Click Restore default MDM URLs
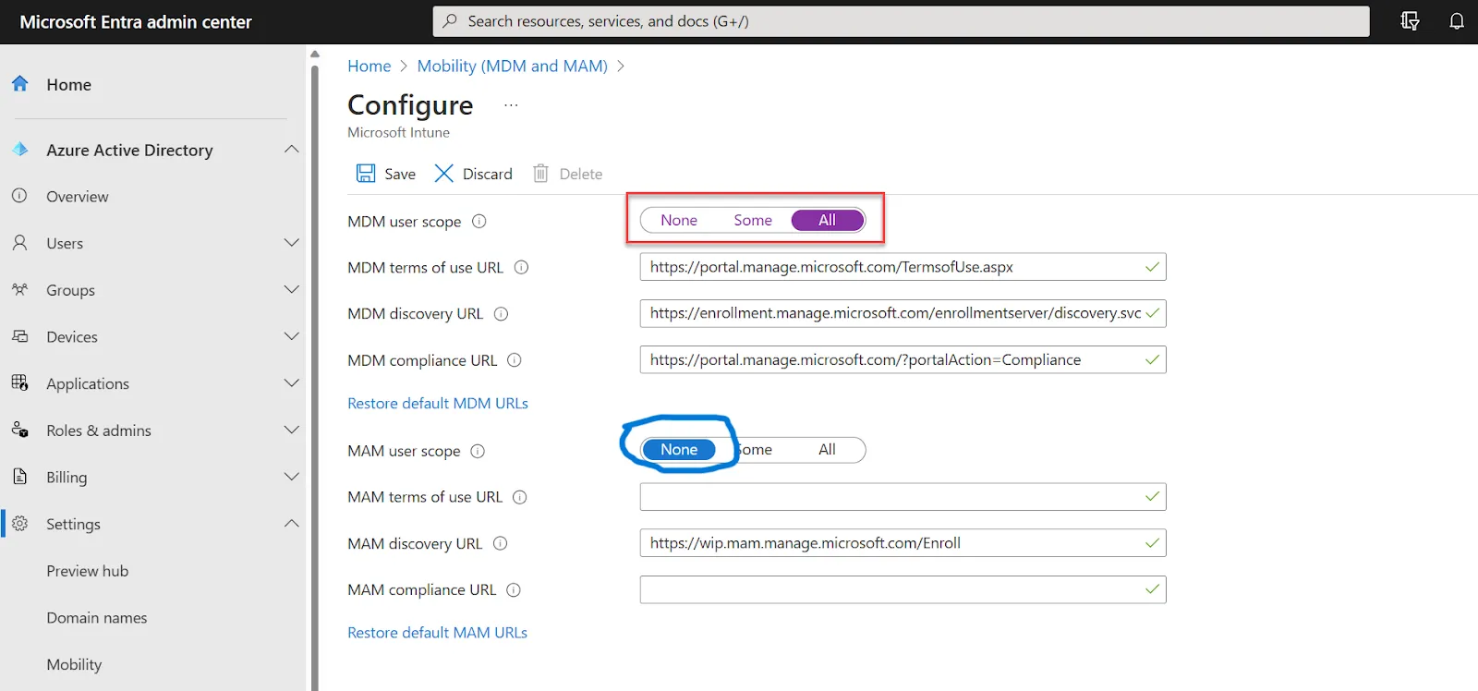Image resolution: width=1478 pixels, height=691 pixels. [x=438, y=403]
